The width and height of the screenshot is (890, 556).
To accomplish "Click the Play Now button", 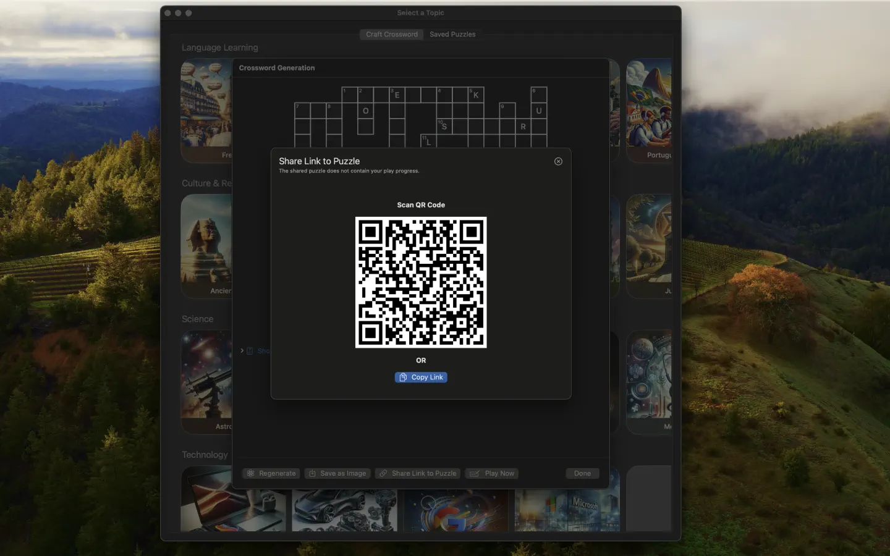I will [x=492, y=473].
